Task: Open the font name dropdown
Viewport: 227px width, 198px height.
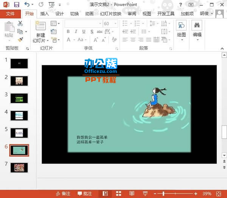Action: (x=100, y=23)
